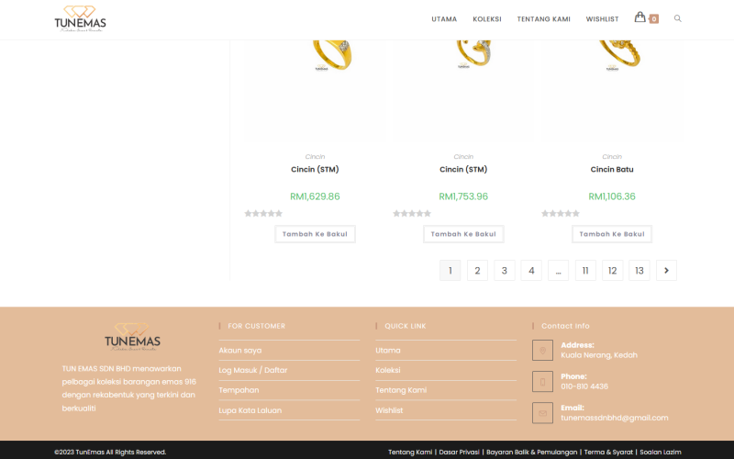Open the TENTANG KAMI menu item

(543, 19)
